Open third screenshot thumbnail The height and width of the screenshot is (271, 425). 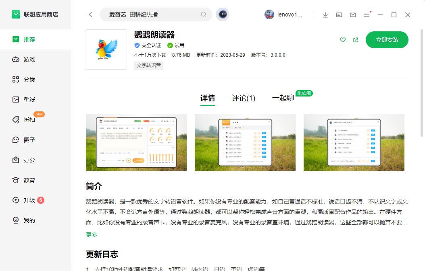(x=354, y=142)
